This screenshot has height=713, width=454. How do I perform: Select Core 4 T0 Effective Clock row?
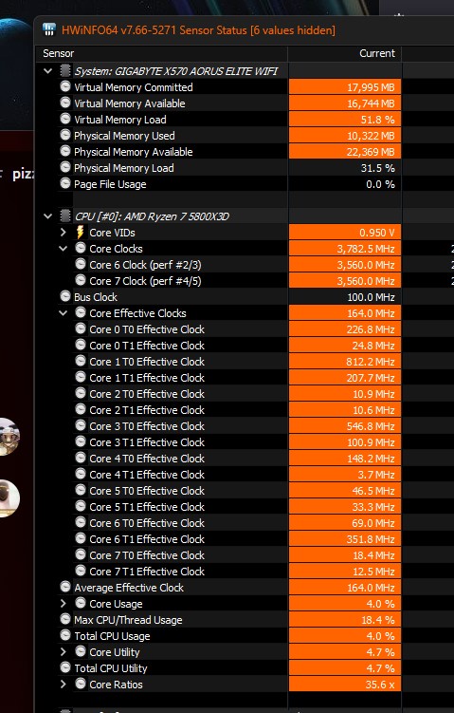[x=147, y=459]
